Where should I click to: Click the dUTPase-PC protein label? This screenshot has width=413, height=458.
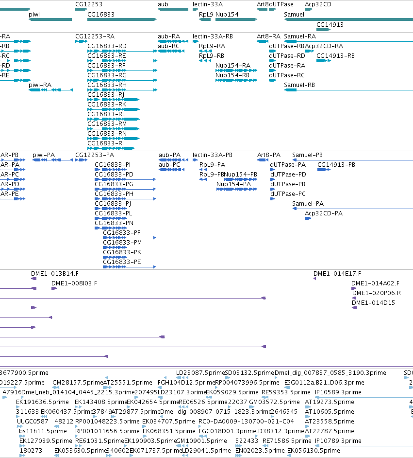(288, 194)
